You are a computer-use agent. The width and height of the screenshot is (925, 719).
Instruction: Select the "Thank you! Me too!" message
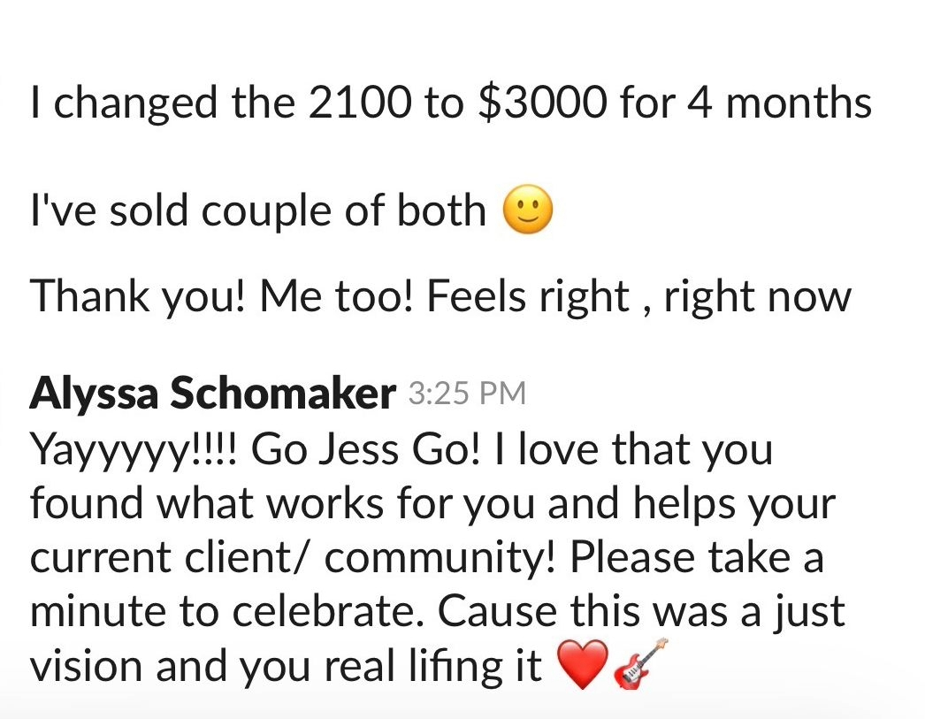click(x=440, y=297)
